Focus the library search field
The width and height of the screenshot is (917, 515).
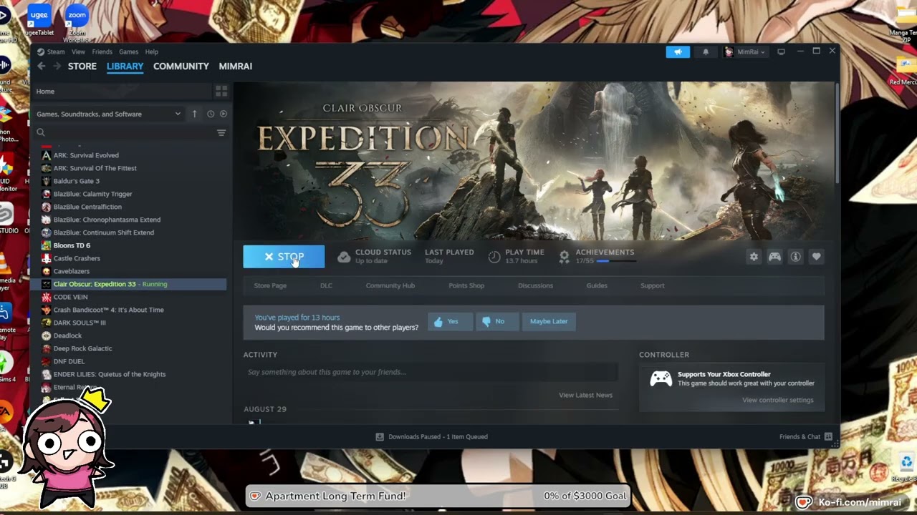click(x=125, y=132)
